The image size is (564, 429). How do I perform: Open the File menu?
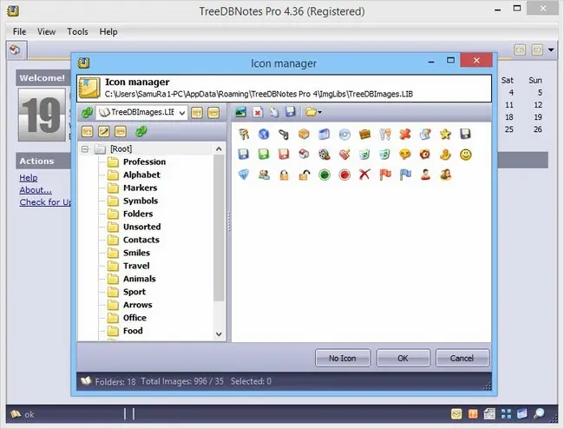pyautogui.click(x=19, y=31)
